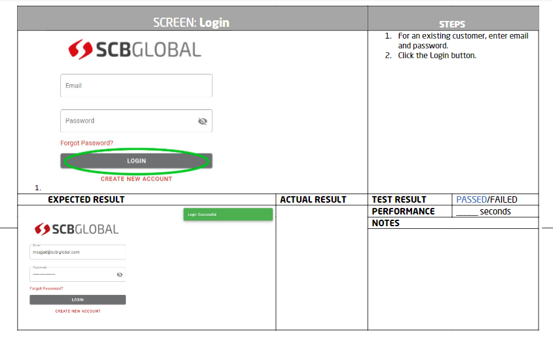Image resolution: width=553 pixels, height=340 pixels.
Task: Click the NOTES heading
Action: tap(385, 223)
